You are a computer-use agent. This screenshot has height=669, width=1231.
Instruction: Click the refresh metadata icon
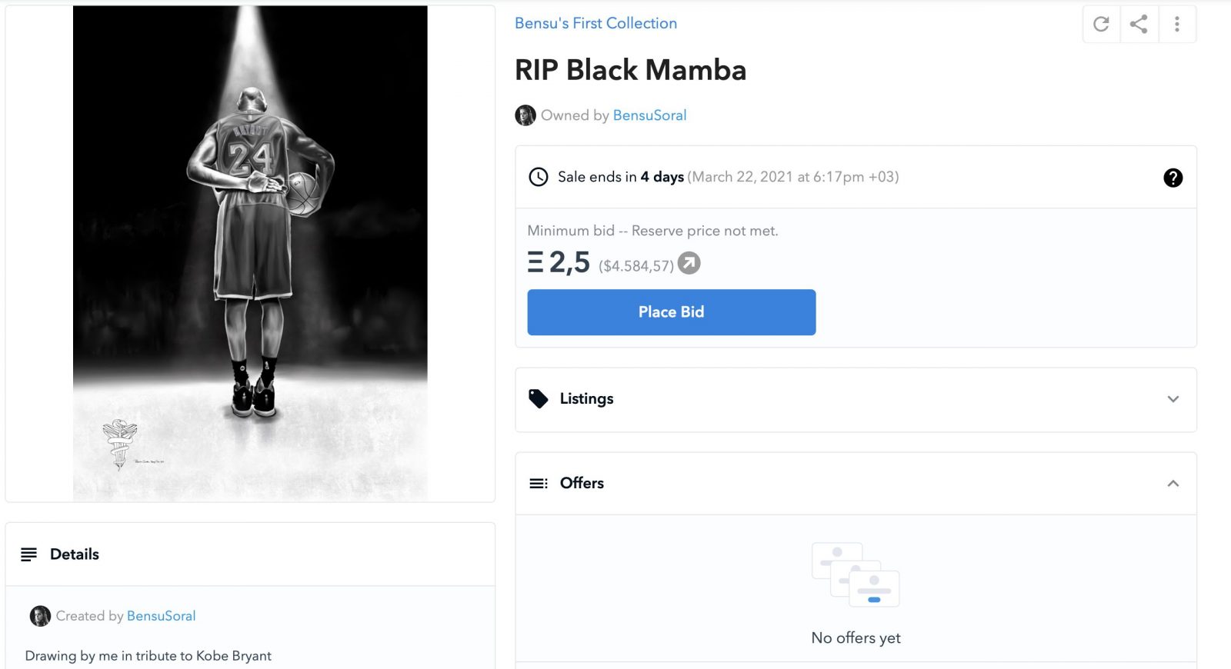click(1101, 24)
